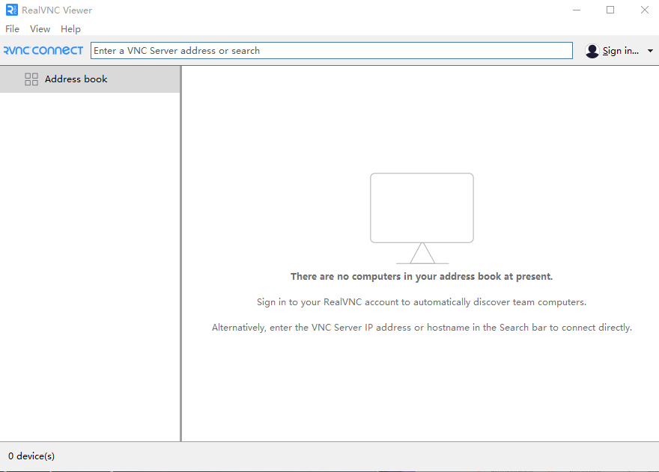Open the Help menu
The width and height of the screenshot is (659, 472).
(x=70, y=29)
